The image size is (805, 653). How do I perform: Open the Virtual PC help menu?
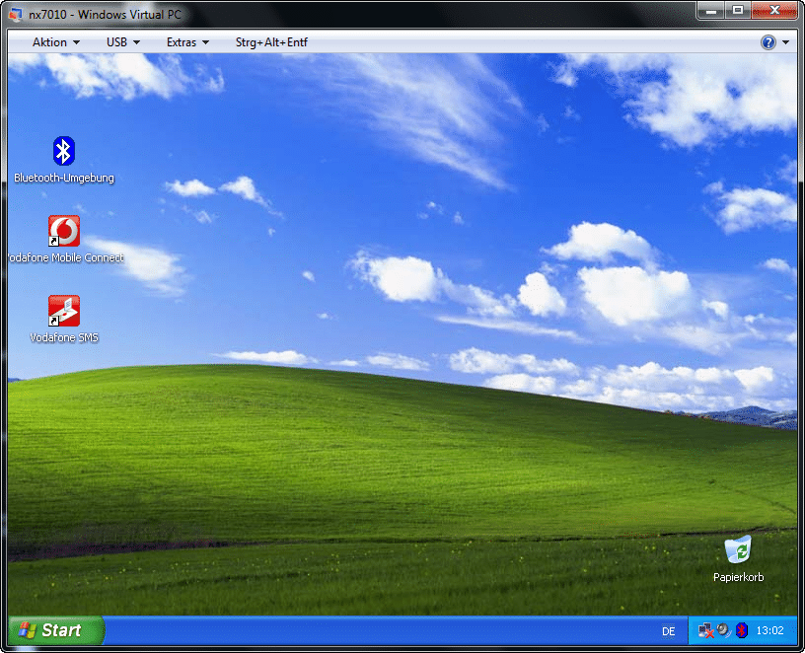point(774,42)
